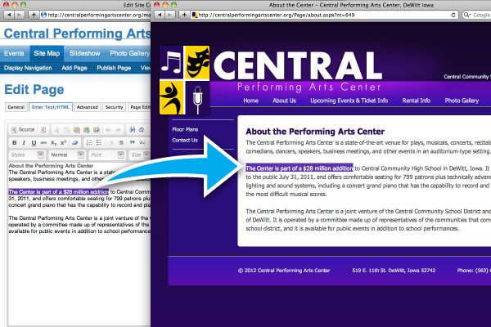The width and height of the screenshot is (491, 327).
Task: Apply Superscript formatting
Action: click(63, 143)
